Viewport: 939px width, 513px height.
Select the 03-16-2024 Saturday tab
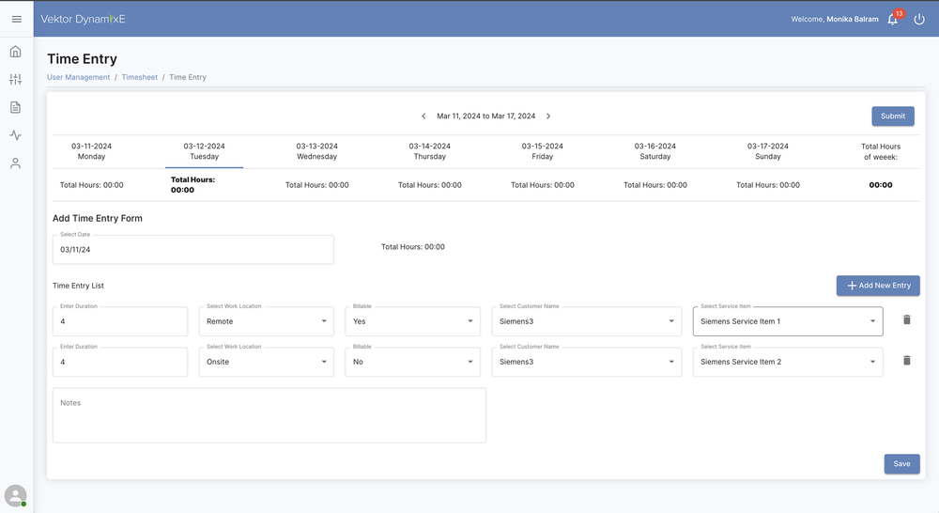655,151
